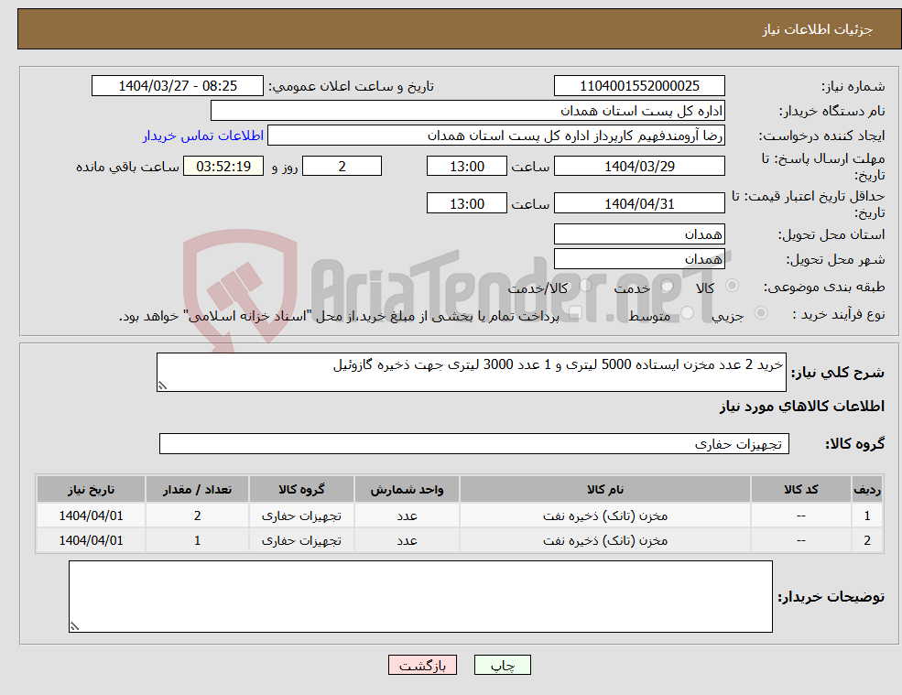
Task: Click the delivery city همدان field
Action: 639,259
